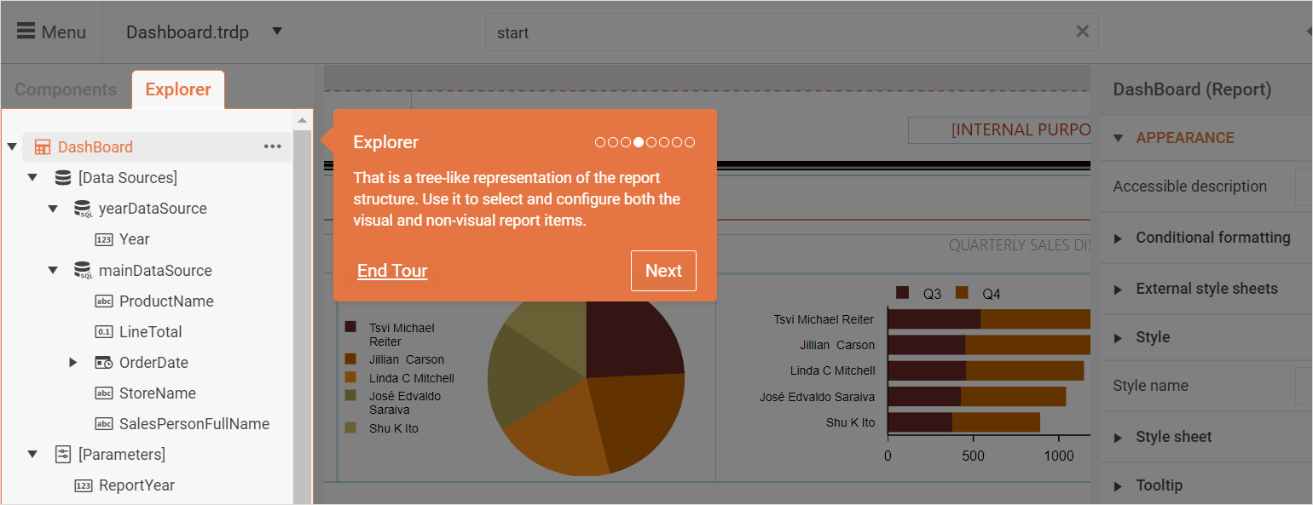
Task: Click Tsvi Michael Reiter pie legend swatch
Action: pos(350,327)
